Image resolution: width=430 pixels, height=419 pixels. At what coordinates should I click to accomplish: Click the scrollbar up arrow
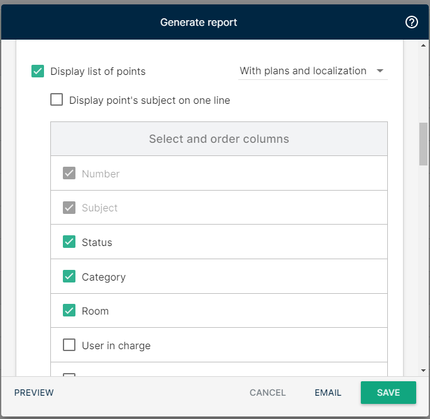tap(423, 45)
